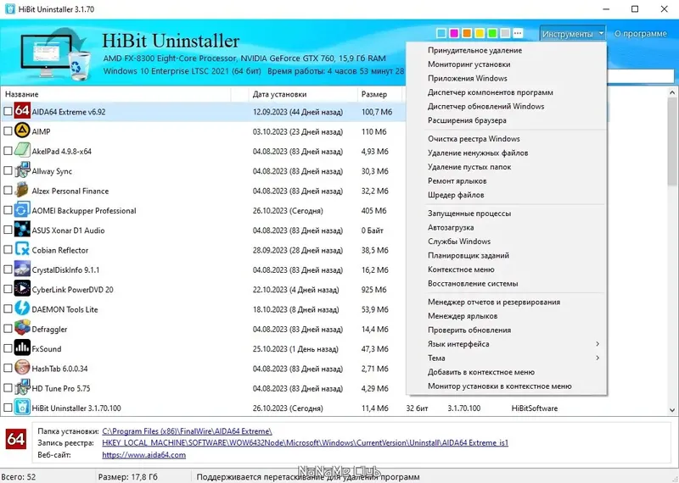Select Восстановление системы menu item

[507, 284]
